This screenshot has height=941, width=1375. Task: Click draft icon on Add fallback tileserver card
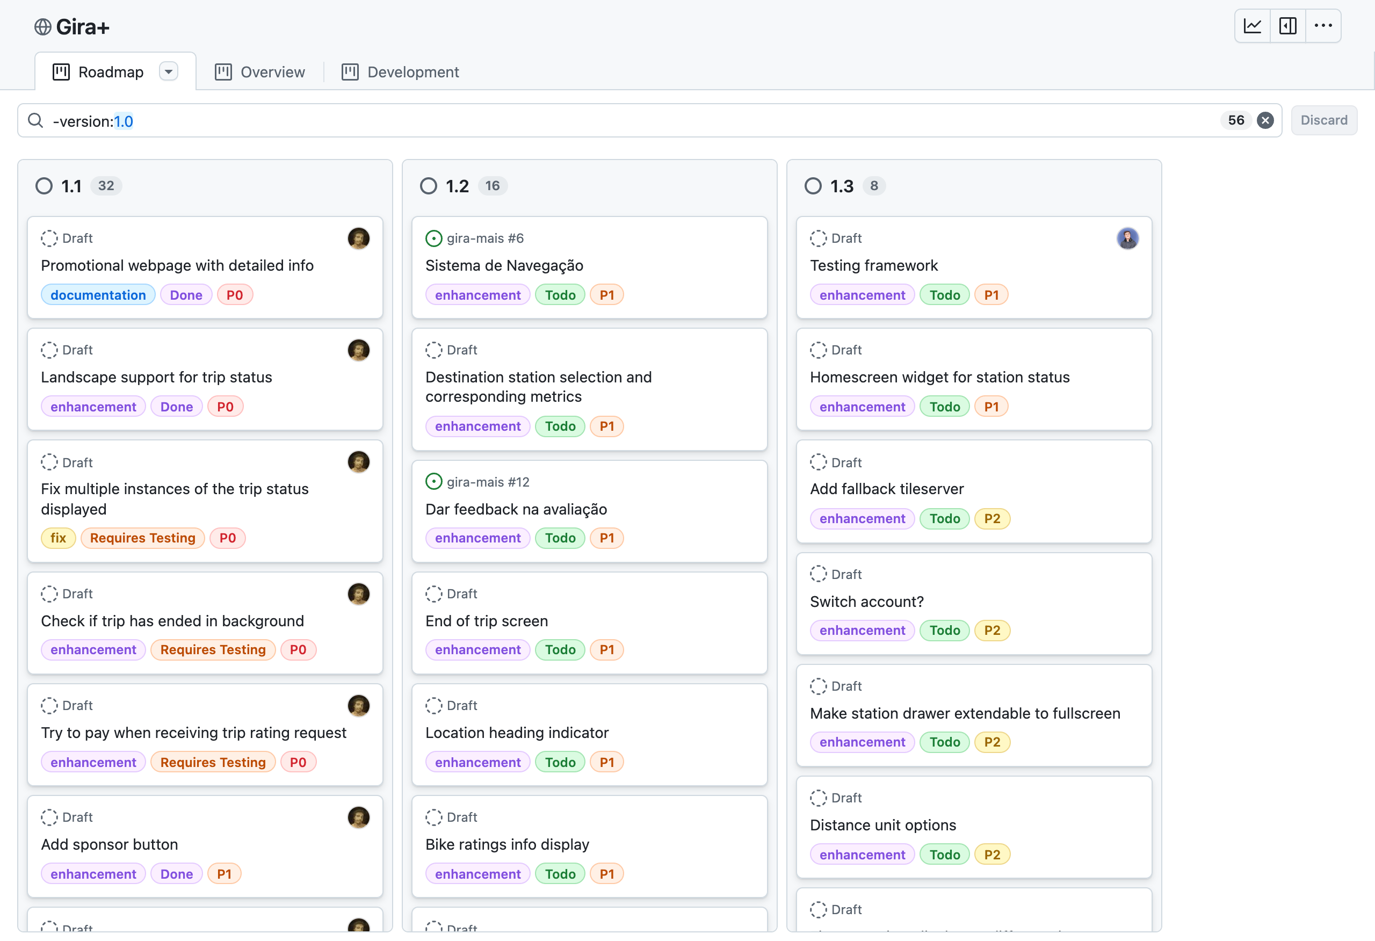818,462
